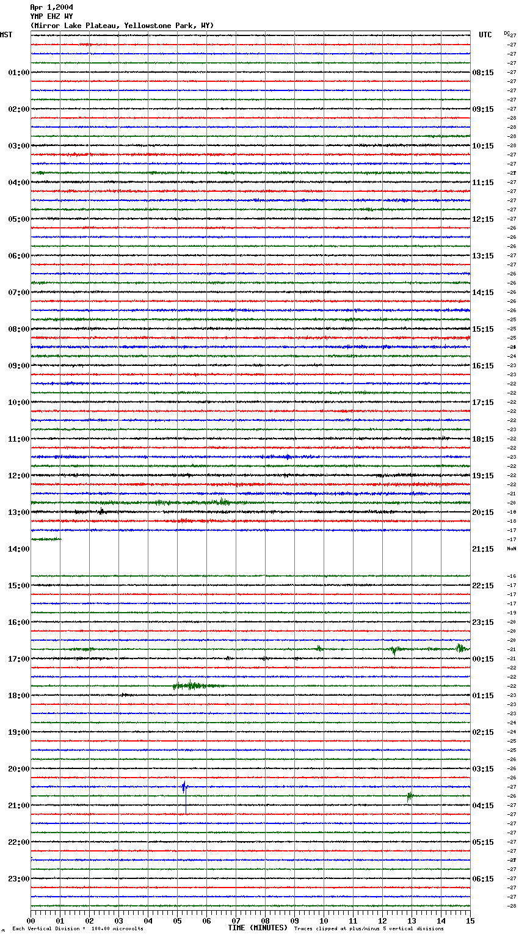The width and height of the screenshot is (519, 937).
Task: Click the 00:15 UTC time label
Action: [x=483, y=659]
